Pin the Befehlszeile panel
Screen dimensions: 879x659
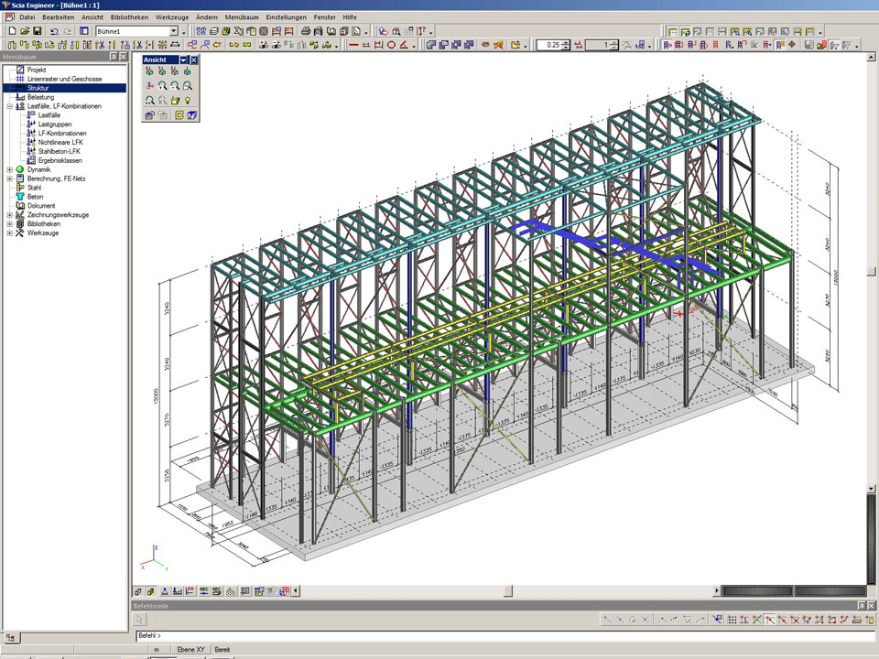(x=860, y=606)
